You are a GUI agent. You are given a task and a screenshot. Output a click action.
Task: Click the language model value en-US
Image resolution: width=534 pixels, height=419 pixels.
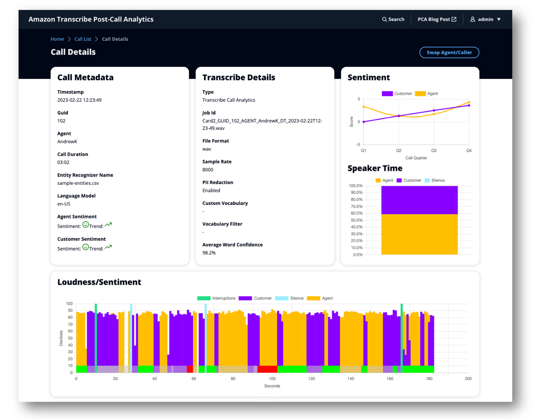point(64,204)
